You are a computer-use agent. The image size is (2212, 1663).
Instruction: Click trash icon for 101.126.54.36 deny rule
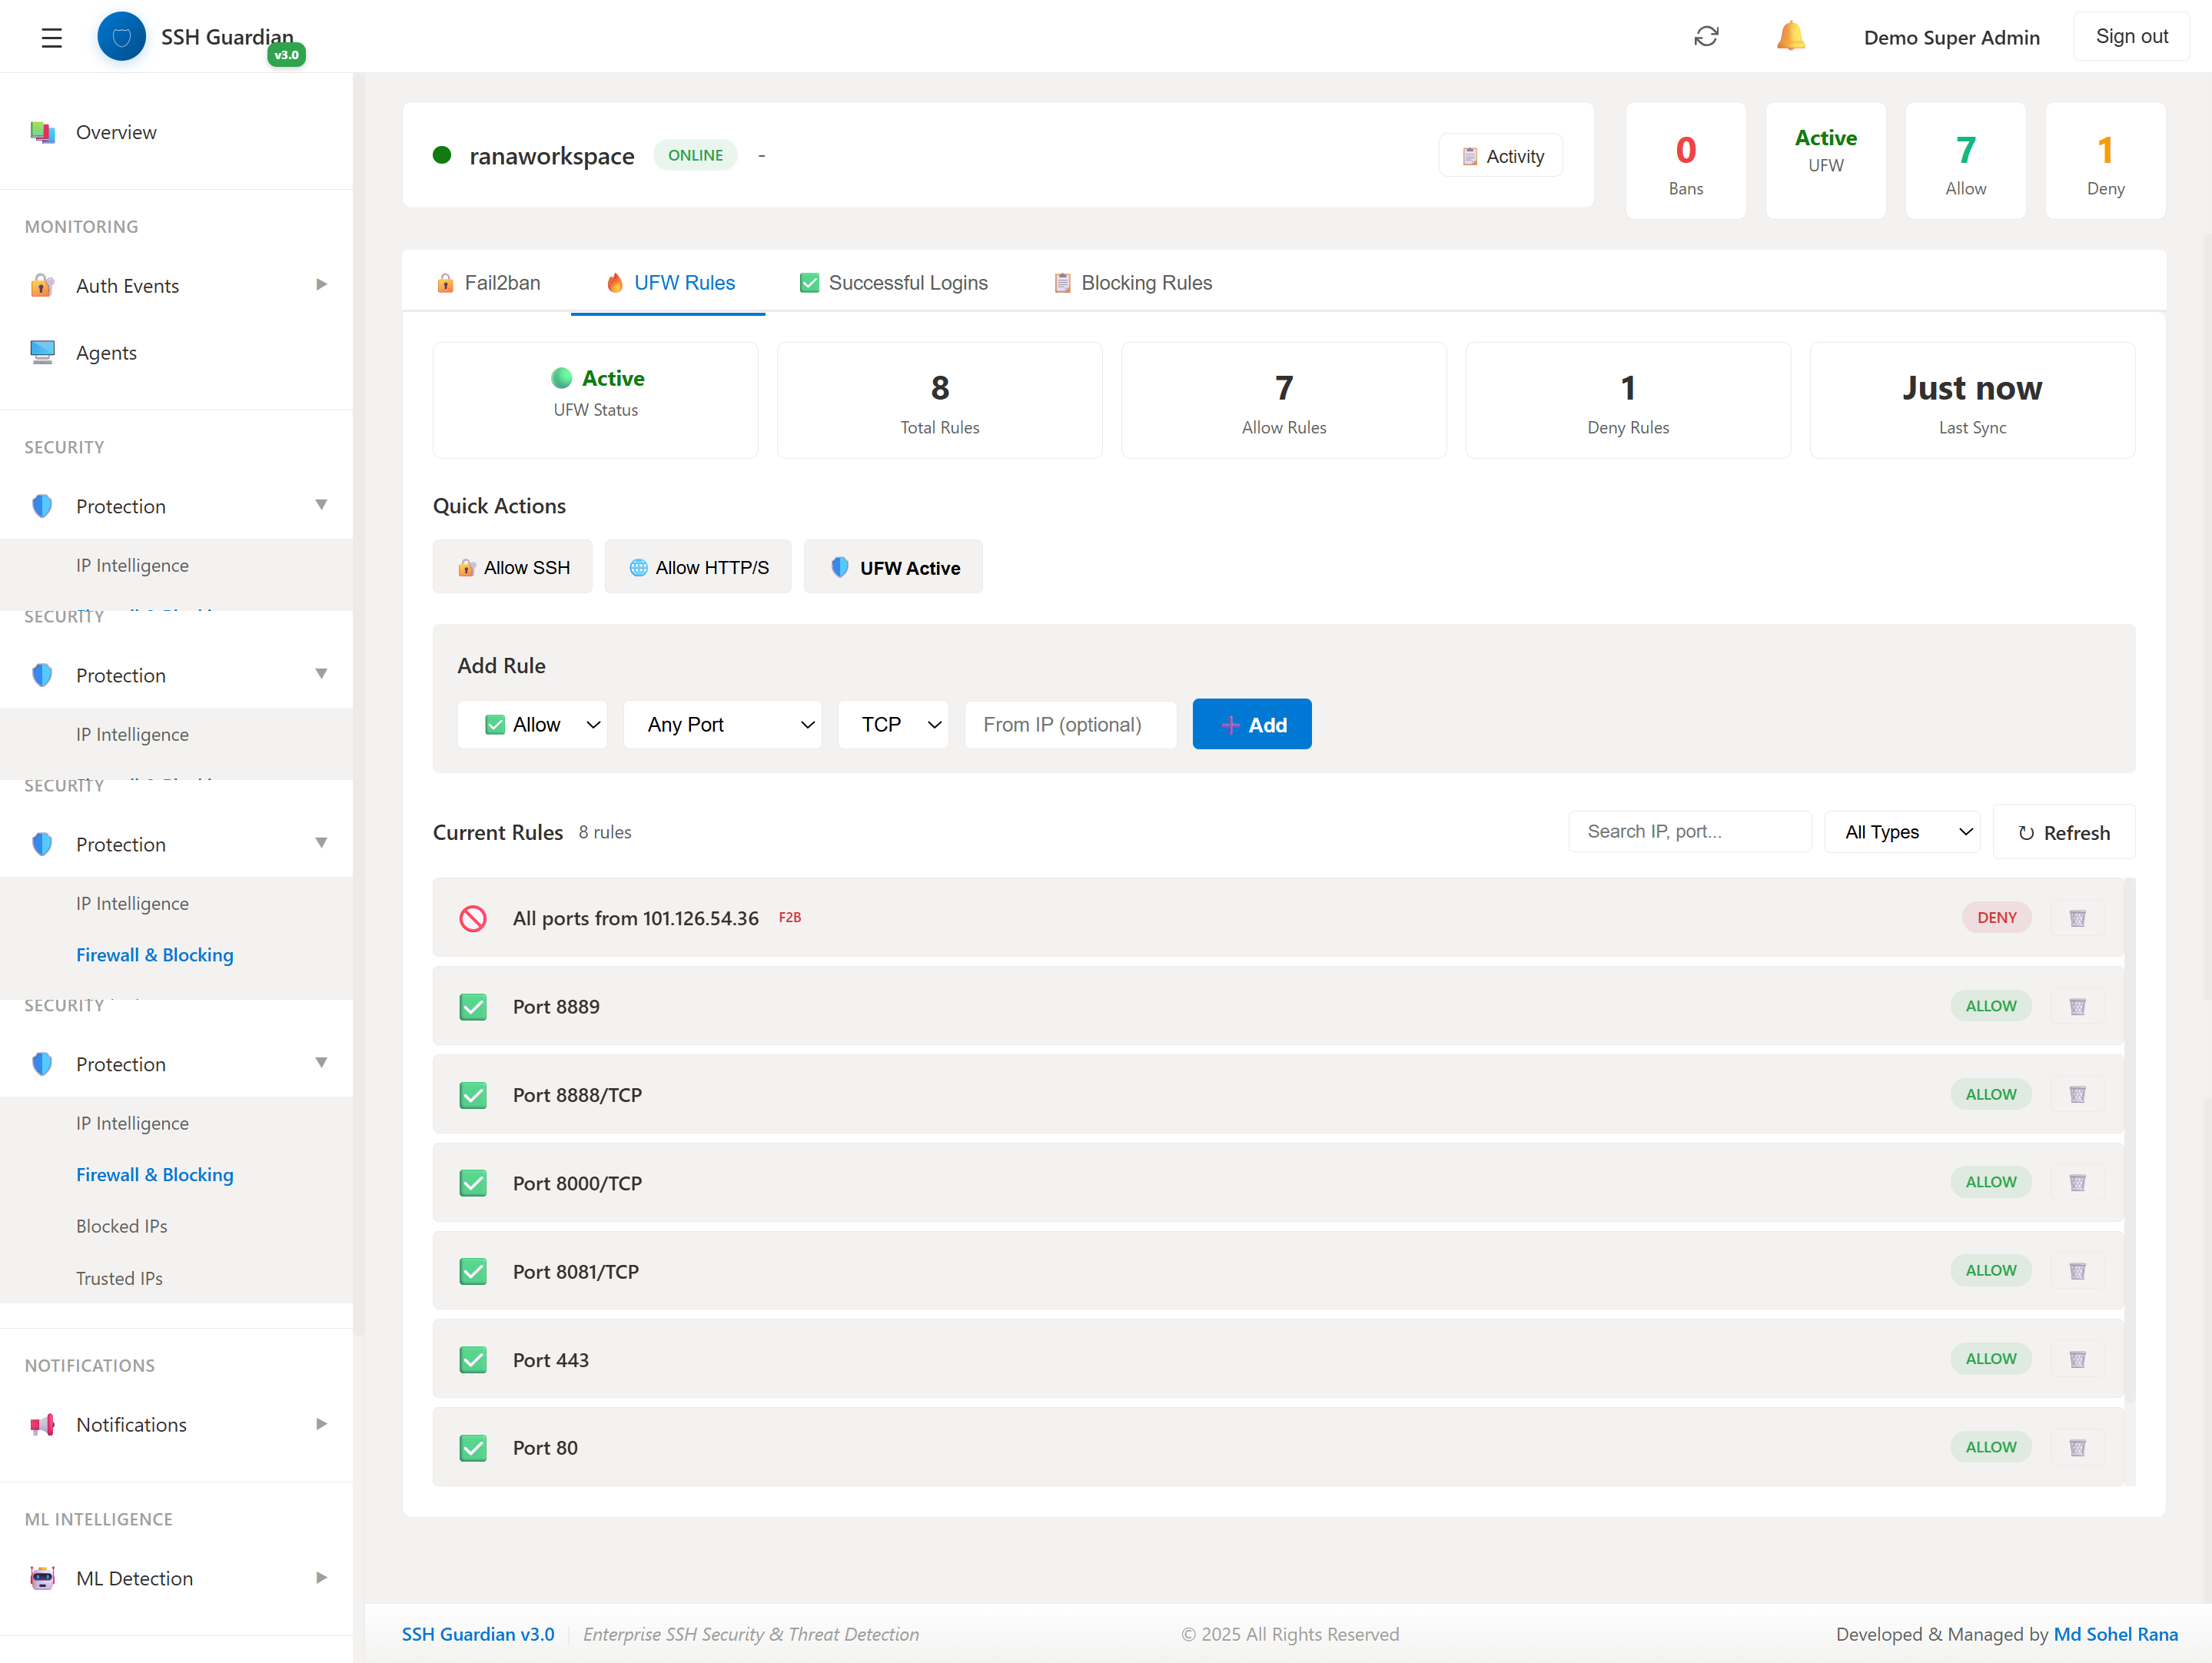[x=2077, y=918]
